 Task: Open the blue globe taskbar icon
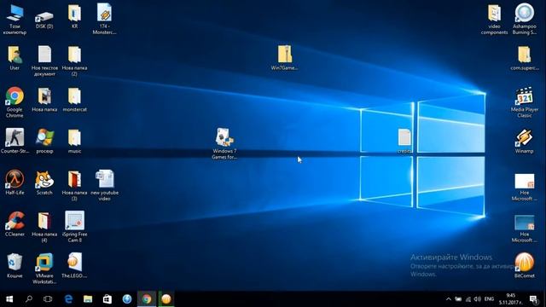coord(127,299)
